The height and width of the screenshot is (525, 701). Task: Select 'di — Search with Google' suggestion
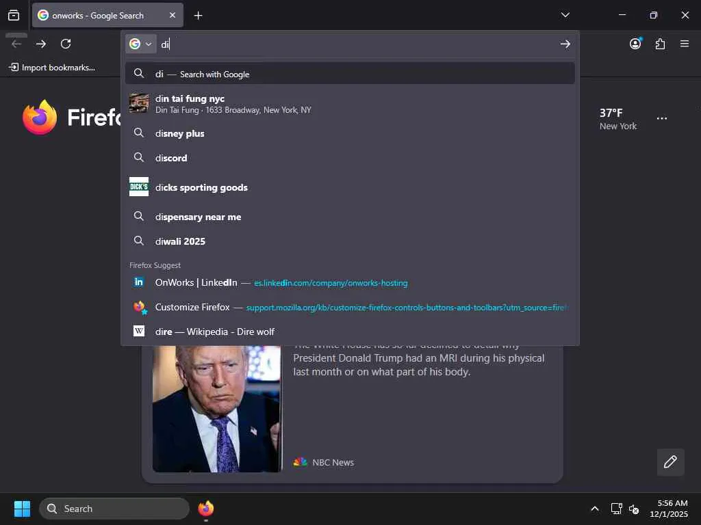[350, 74]
